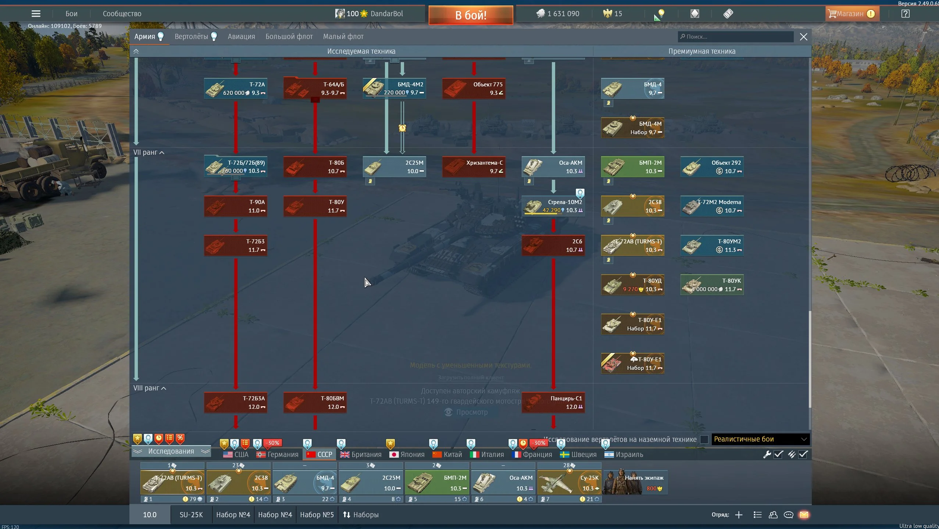
Task: Toggle the auto-refill ammunition checkbox
Action: [803, 454]
